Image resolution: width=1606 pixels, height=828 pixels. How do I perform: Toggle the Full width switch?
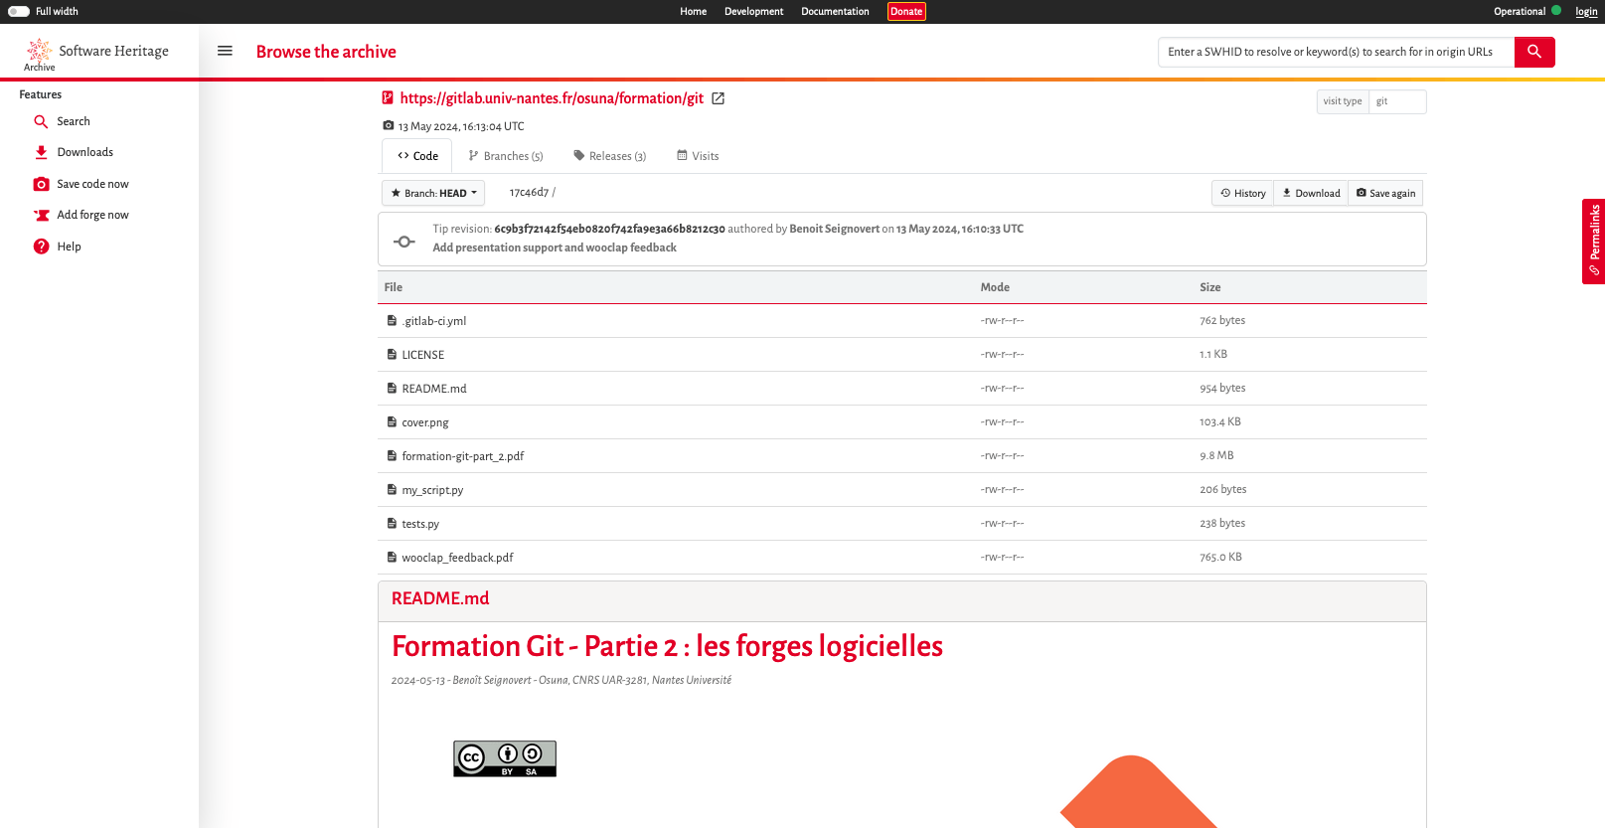pos(19,12)
